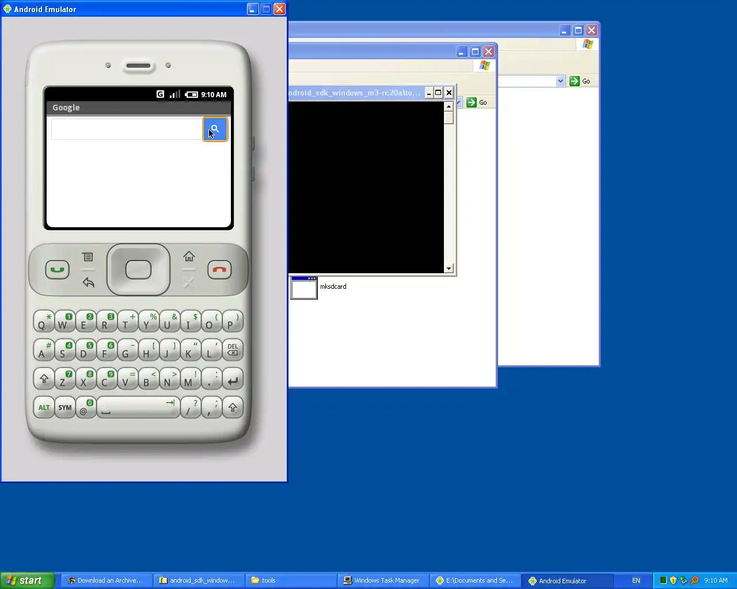737x589 pixels.
Task: Switch to Windows Task Manager taskbar item
Action: (383, 580)
